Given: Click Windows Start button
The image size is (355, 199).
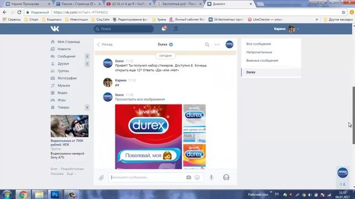Looking at the screenshot, I should click(x=7, y=195).
